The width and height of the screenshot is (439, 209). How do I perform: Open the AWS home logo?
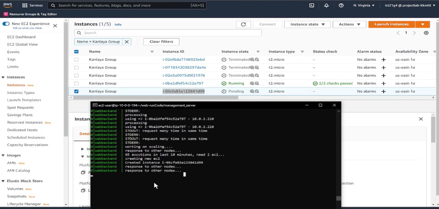8,5
